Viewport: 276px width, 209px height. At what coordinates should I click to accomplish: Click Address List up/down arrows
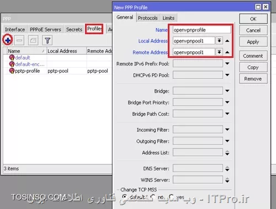coord(227,153)
